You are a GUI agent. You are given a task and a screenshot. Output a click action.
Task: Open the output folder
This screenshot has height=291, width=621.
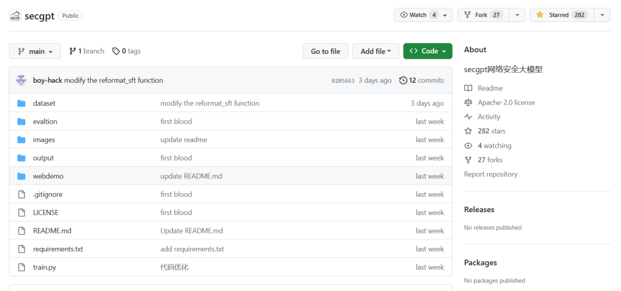(44, 158)
